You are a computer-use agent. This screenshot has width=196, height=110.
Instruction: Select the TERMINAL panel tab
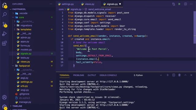(65, 75)
